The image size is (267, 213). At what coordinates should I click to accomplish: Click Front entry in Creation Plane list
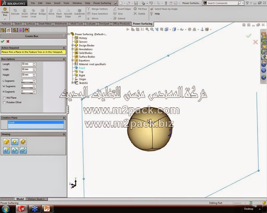click(x=36, y=122)
